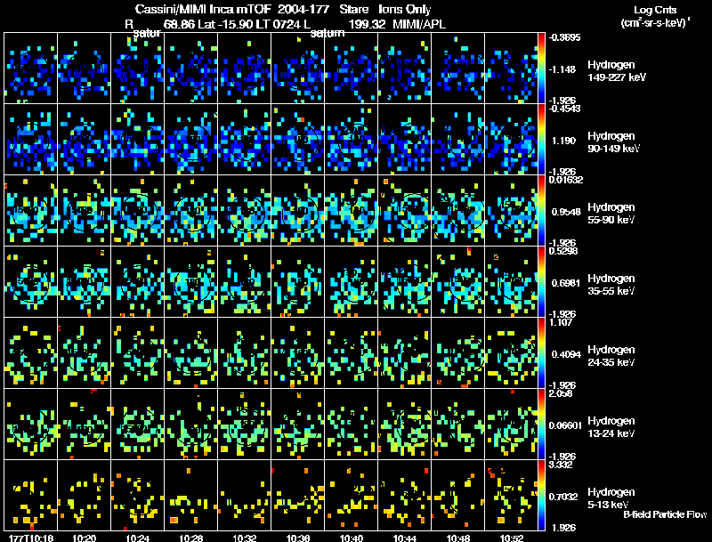Open the 35-55 keV image panel at 10:48

click(x=458, y=282)
